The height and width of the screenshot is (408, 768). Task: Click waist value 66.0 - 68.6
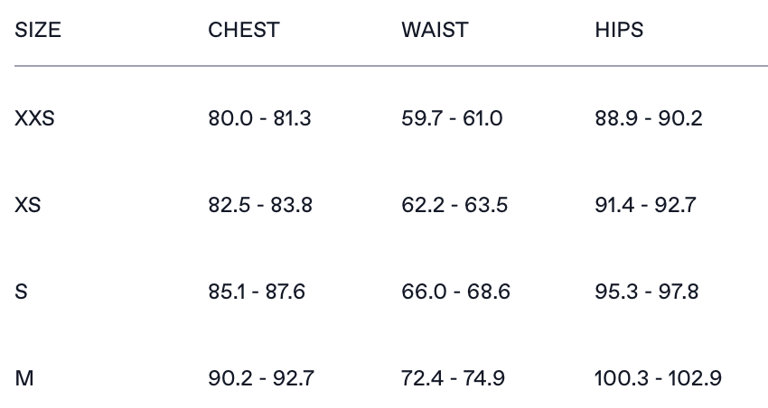click(x=455, y=292)
